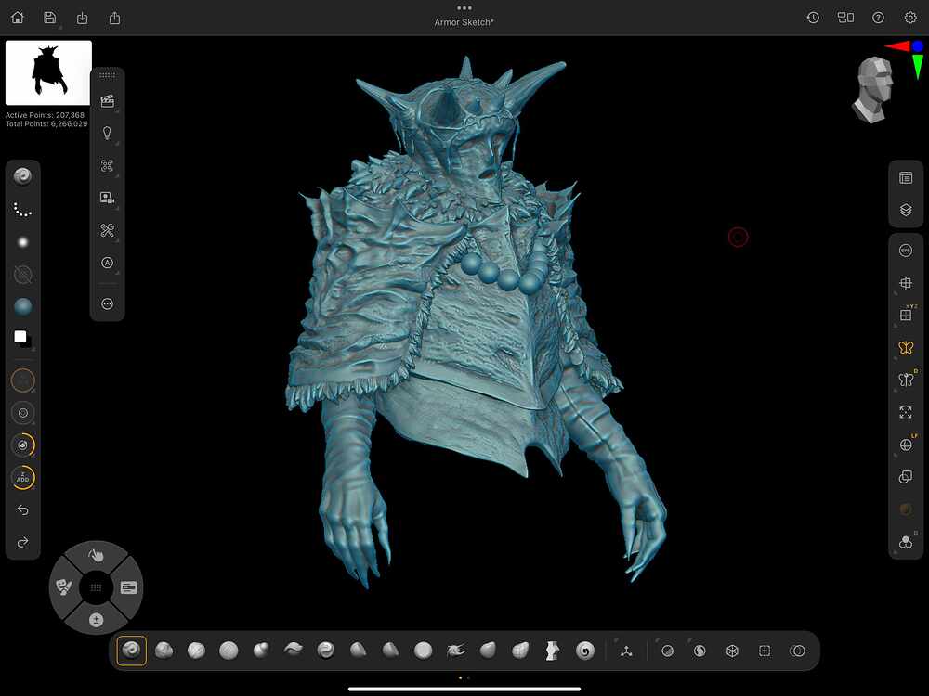Adjust the empty orange ring draw size dial
929x696 pixels.
22,380
